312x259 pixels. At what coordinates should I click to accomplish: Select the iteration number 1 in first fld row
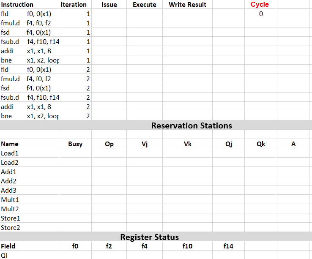pos(75,14)
